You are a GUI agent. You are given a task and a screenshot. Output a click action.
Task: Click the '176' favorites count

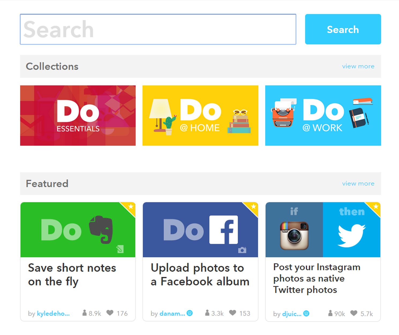pyautogui.click(x=122, y=313)
